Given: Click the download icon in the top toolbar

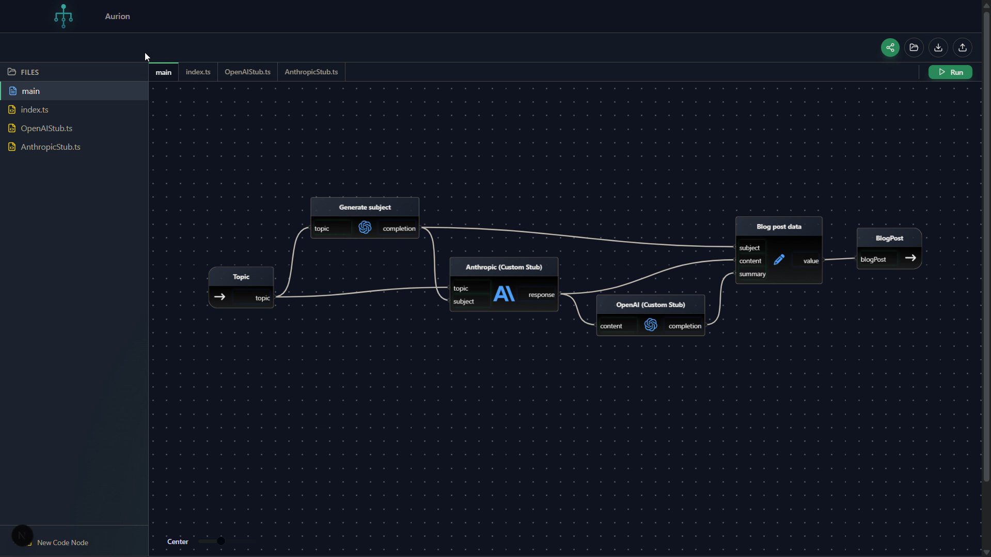Looking at the screenshot, I should tap(938, 47).
